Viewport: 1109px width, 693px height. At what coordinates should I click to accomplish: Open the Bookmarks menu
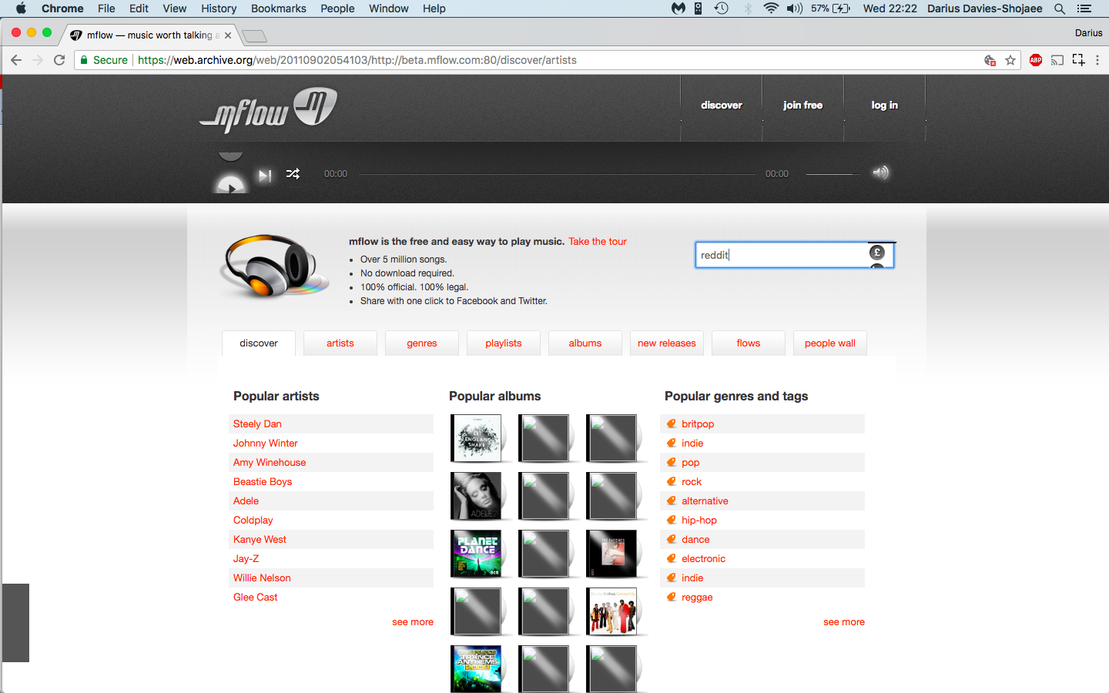[x=279, y=8]
